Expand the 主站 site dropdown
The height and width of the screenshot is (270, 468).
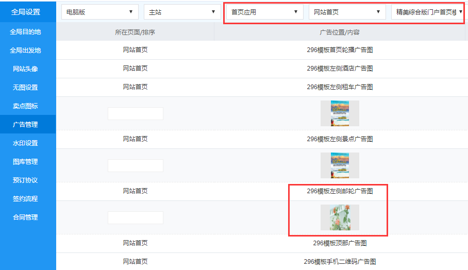[182, 12]
